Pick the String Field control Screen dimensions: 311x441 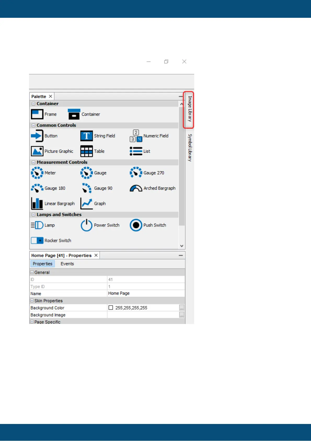tap(98, 136)
